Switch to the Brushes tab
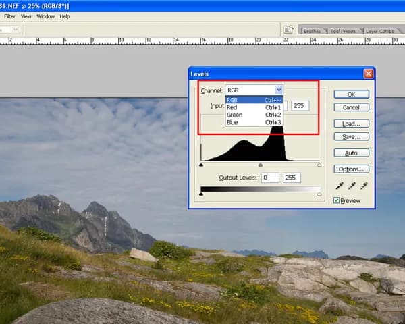Screen dimensions: 405x324 (312, 31)
